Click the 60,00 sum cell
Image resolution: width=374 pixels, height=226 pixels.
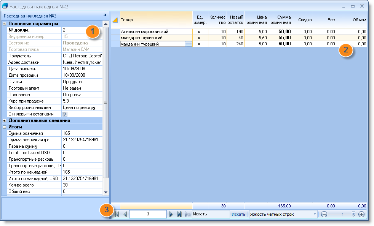280,44
